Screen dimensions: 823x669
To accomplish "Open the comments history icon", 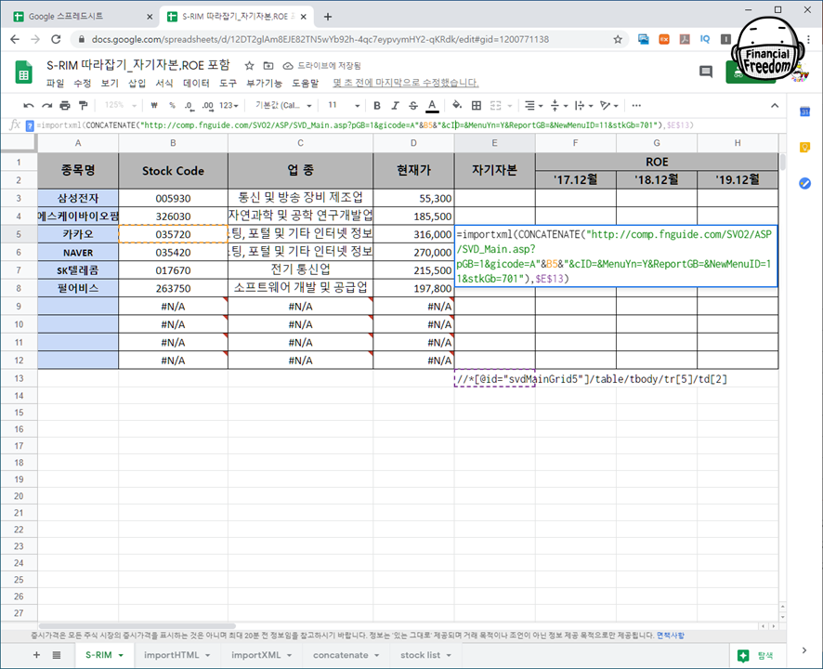I will (706, 72).
